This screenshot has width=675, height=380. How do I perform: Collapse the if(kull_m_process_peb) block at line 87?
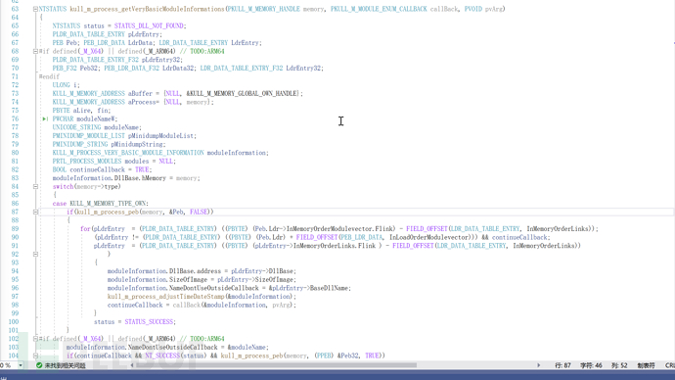pos(36,212)
